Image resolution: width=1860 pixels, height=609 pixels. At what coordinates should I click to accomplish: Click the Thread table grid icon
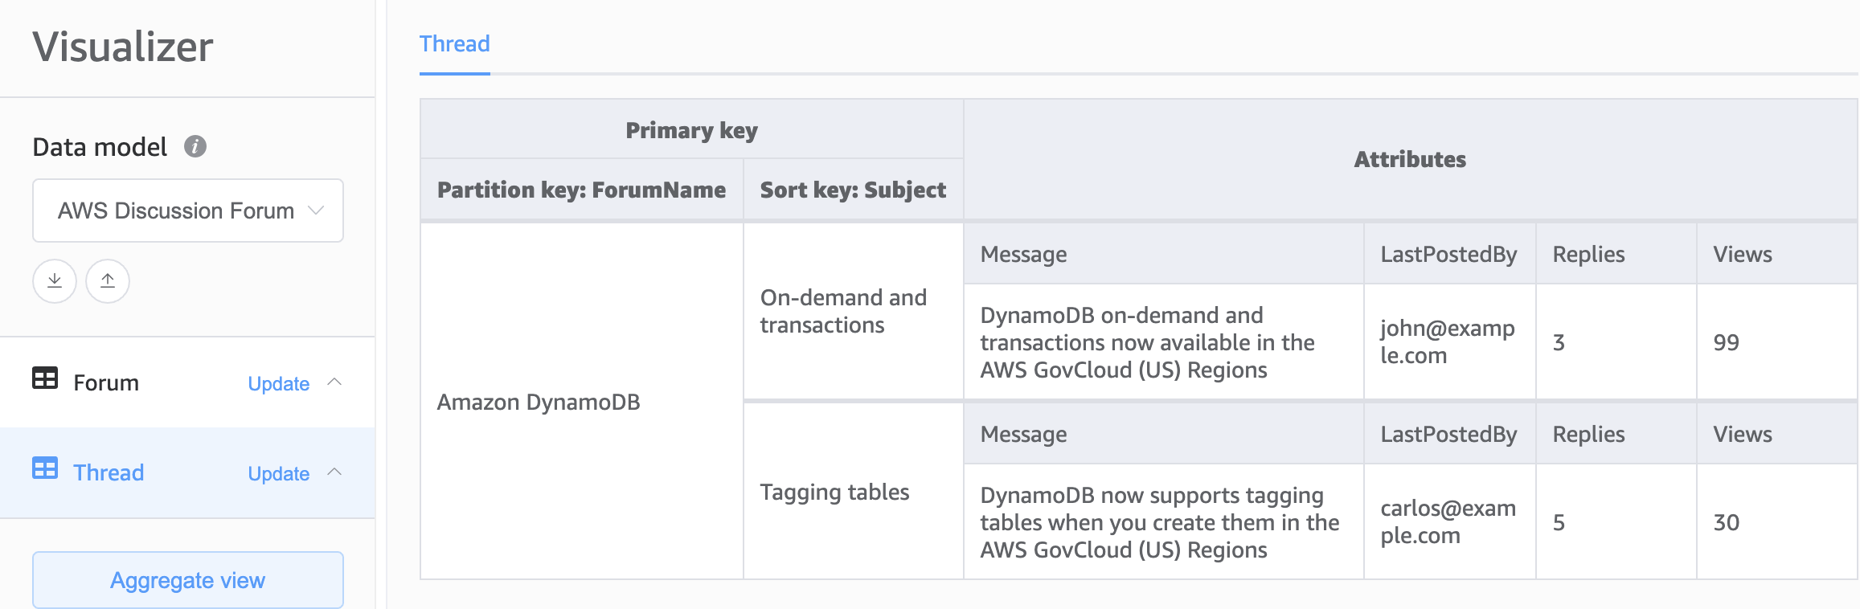[45, 468]
